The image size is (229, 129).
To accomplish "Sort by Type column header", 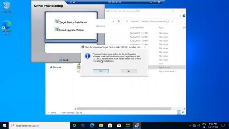I will [x=161, y=28].
